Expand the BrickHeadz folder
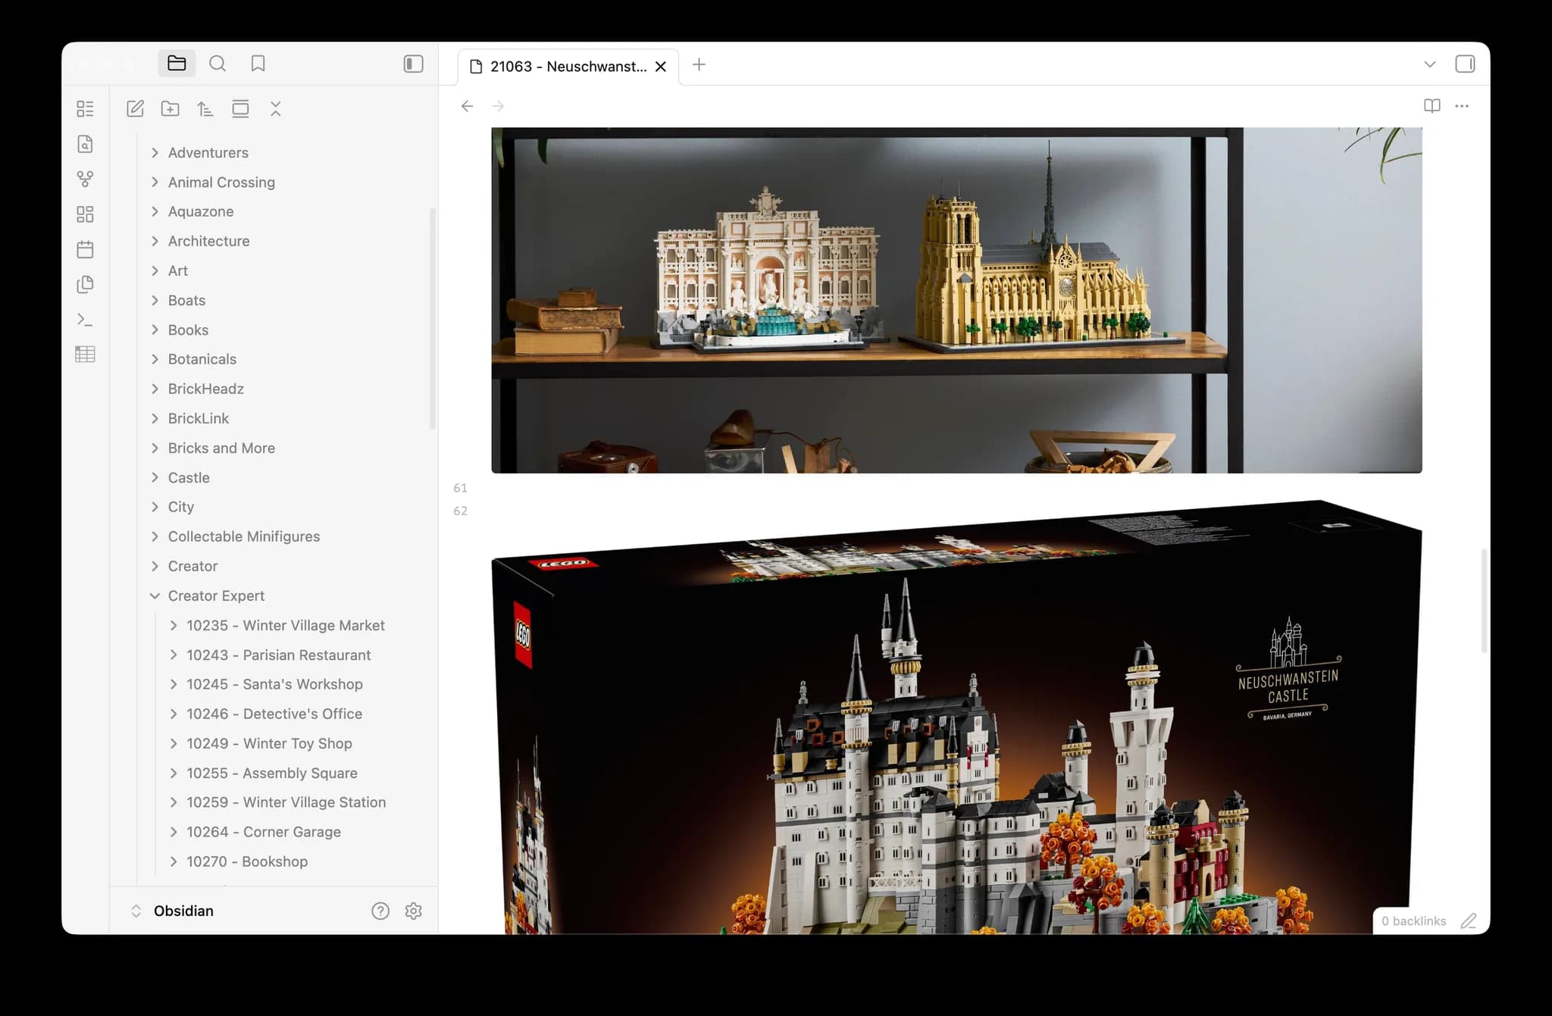This screenshot has height=1016, width=1552. pos(206,389)
